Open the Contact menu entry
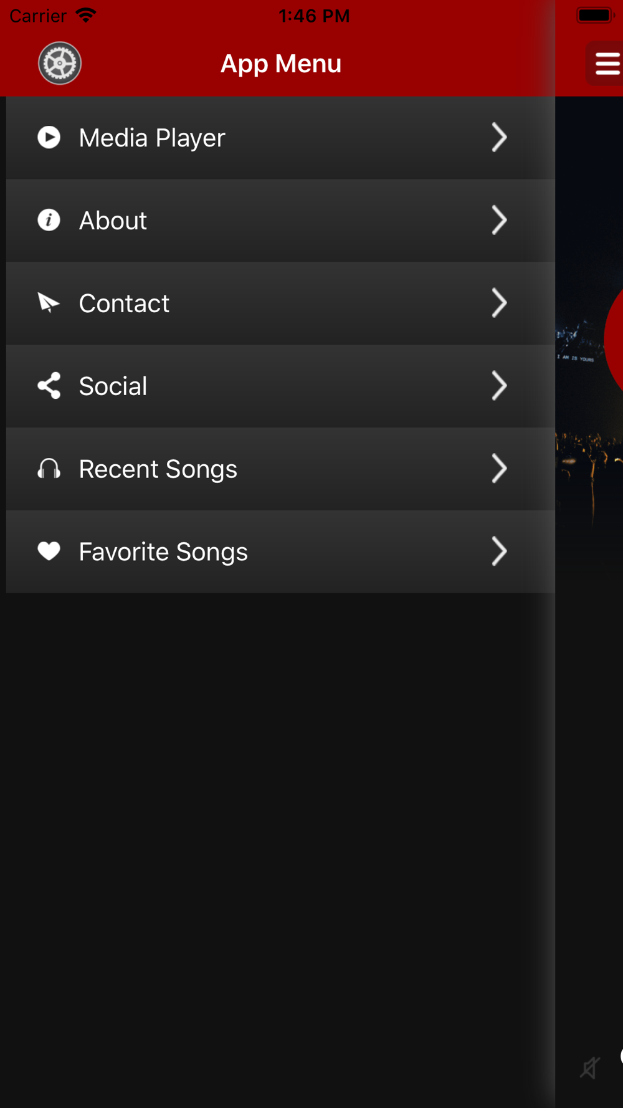The width and height of the screenshot is (623, 1108). pyautogui.click(x=280, y=303)
